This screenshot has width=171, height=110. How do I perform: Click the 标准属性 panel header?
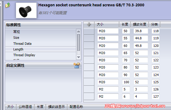(43, 25)
